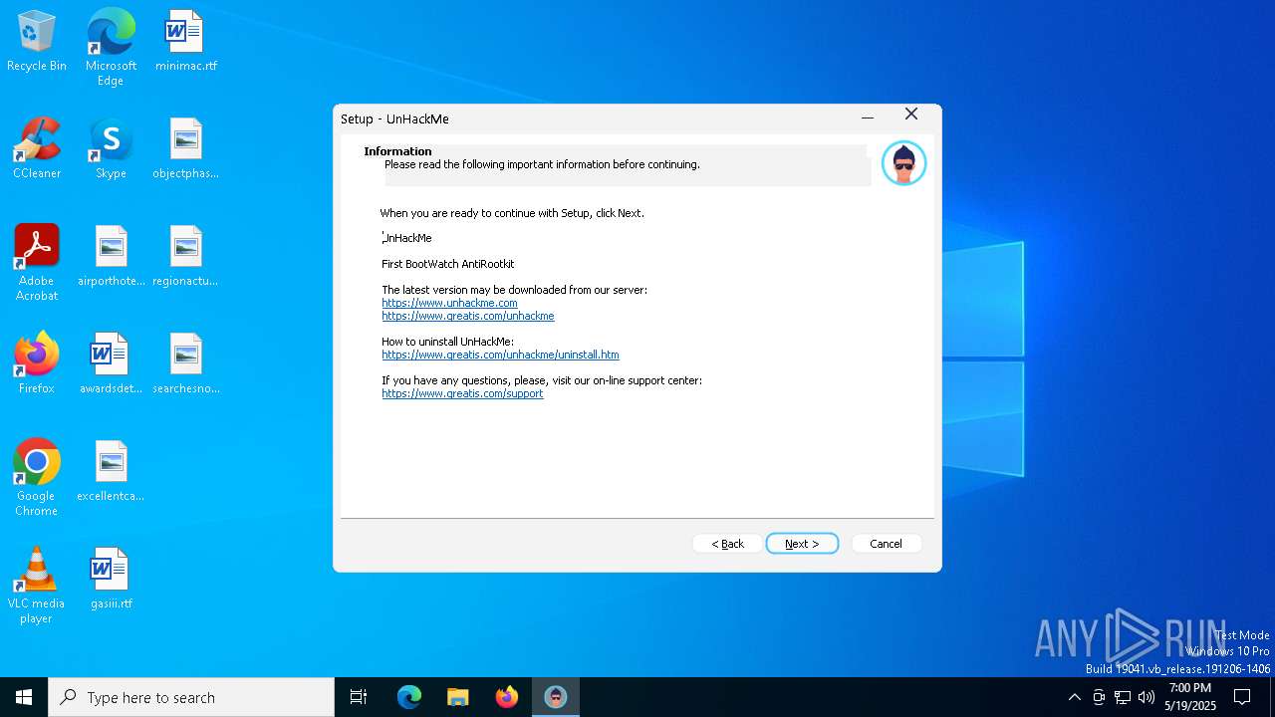Select the VLC media player desktop shortcut

coord(37,586)
